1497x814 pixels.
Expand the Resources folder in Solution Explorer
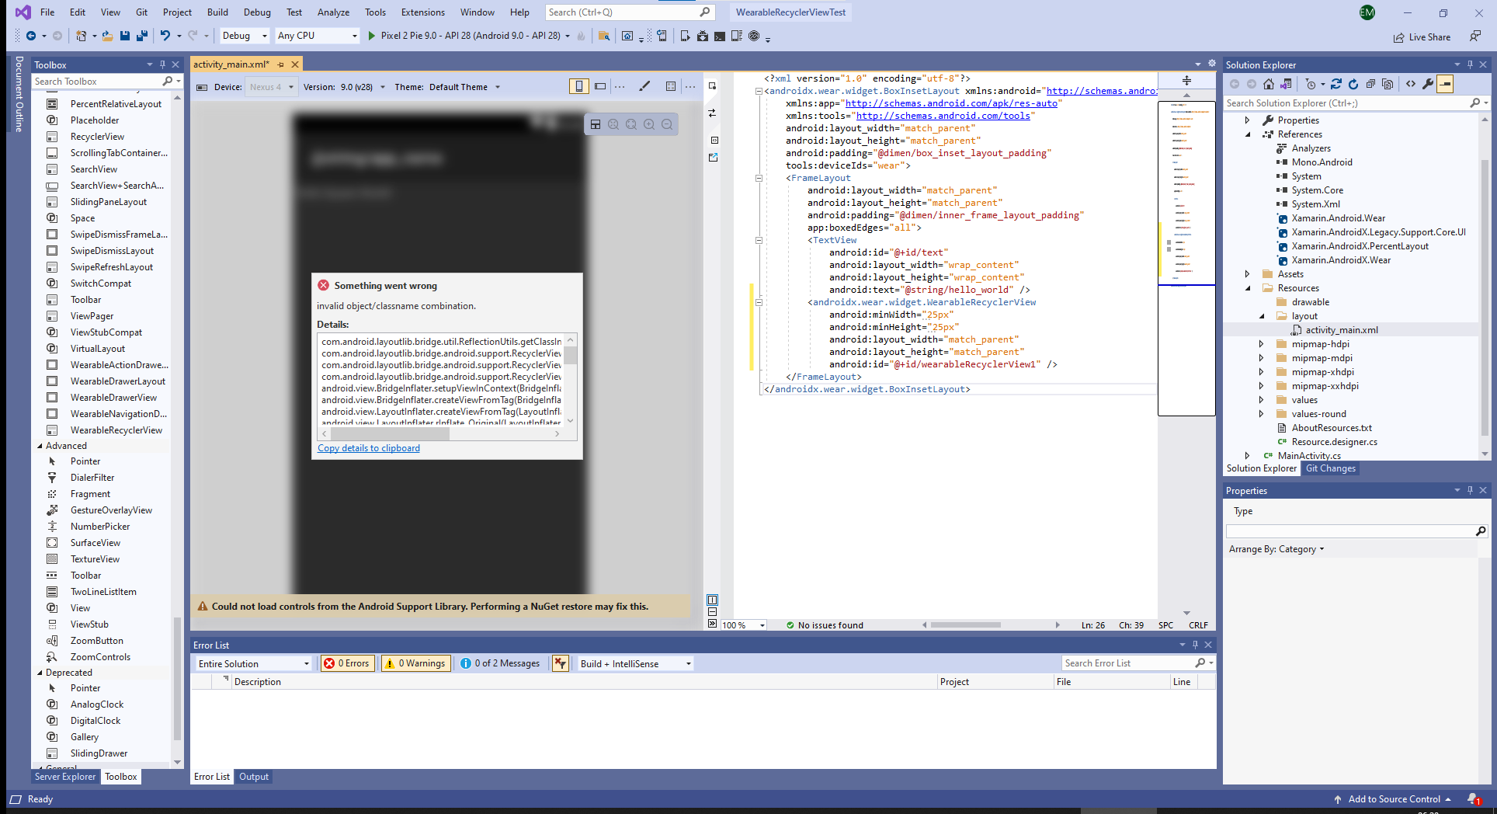(x=1248, y=287)
